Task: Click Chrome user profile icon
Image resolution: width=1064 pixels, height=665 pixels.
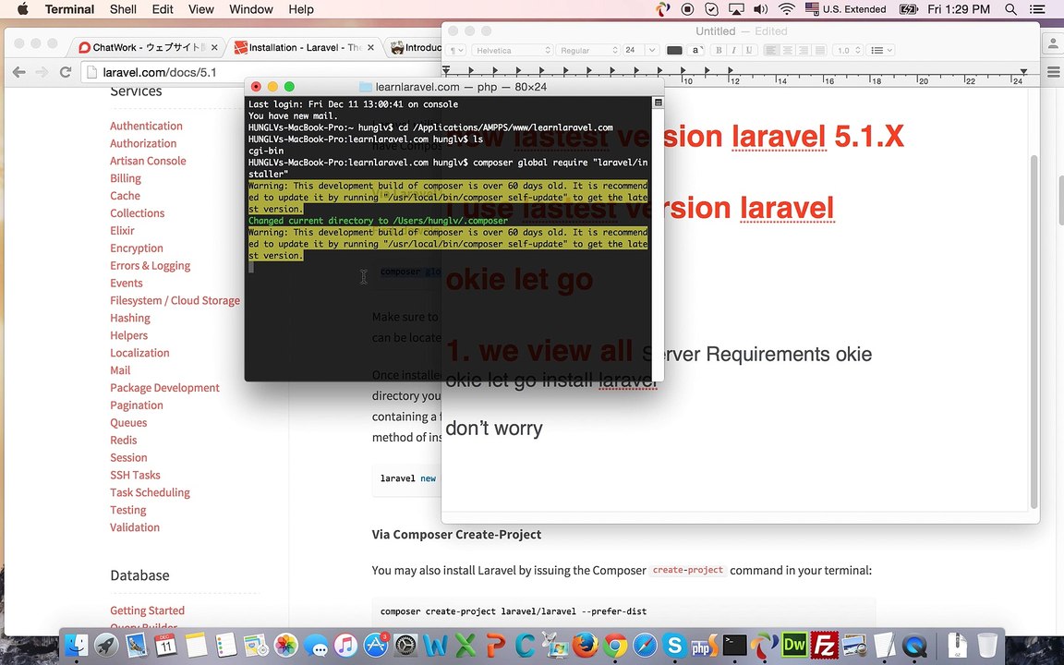Action: point(1053,44)
